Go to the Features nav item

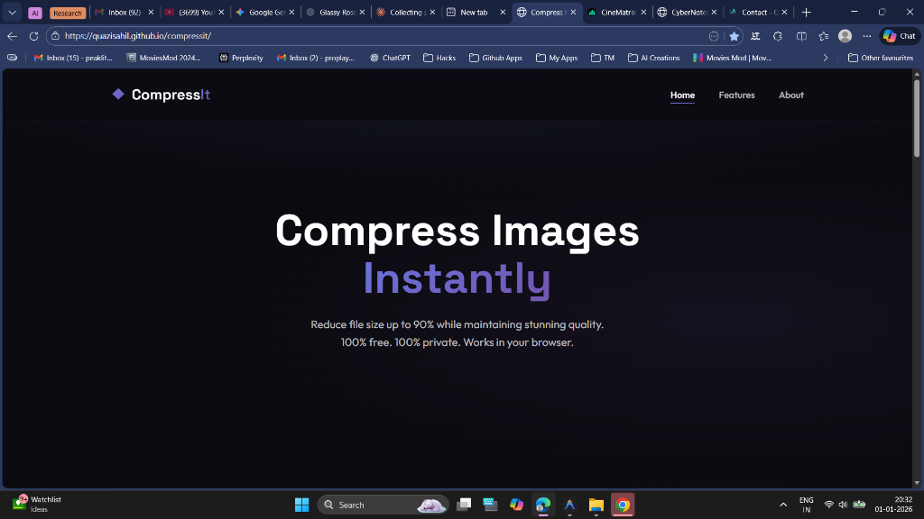click(x=736, y=95)
